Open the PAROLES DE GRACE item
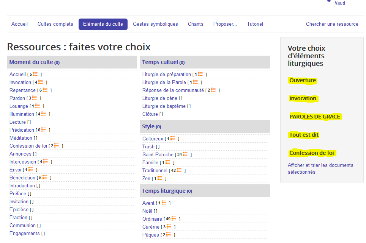Screen dimensions: 366x243 click(315, 117)
